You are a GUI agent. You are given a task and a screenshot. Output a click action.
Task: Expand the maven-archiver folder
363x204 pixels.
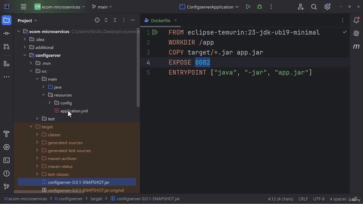click(x=37, y=159)
